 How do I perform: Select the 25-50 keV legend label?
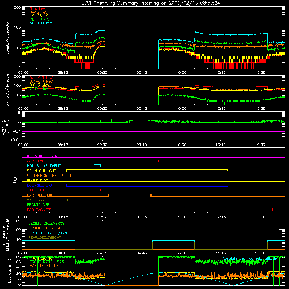point(40,20)
